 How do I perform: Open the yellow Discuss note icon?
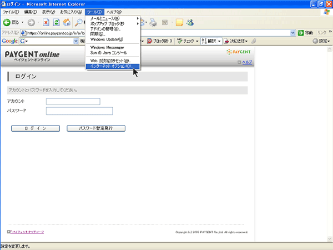pos(179,22)
